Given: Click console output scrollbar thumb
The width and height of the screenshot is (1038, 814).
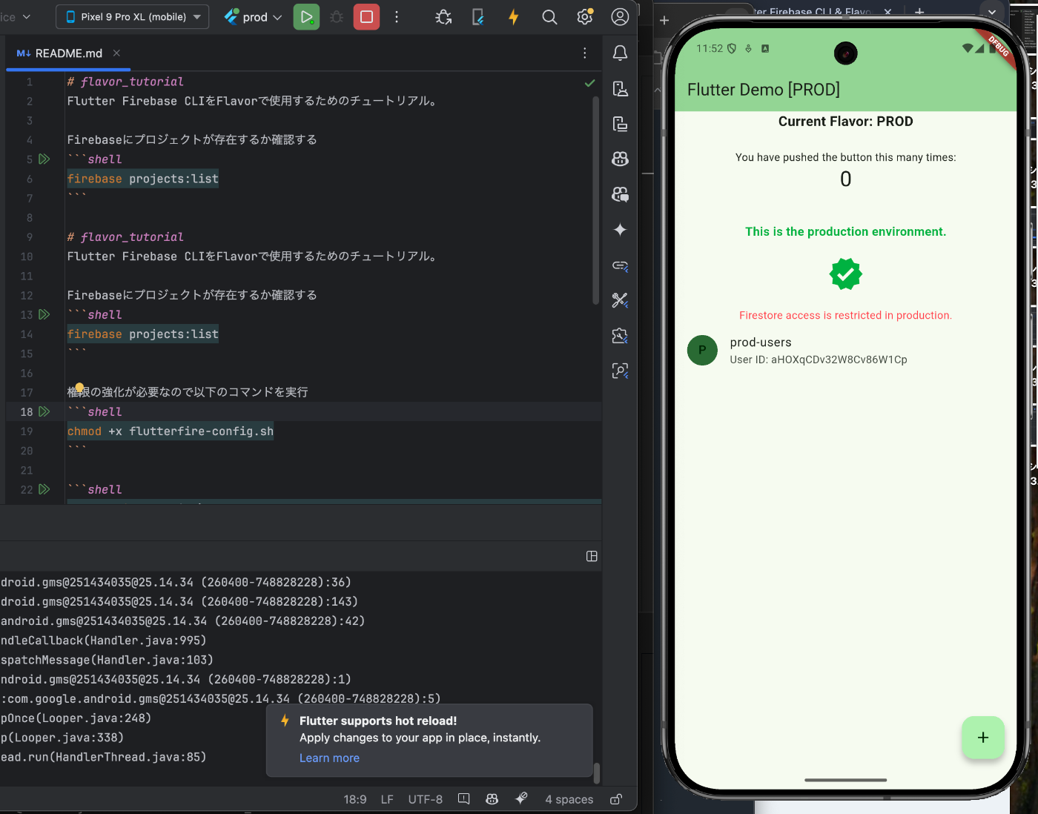Looking at the screenshot, I should tap(596, 773).
